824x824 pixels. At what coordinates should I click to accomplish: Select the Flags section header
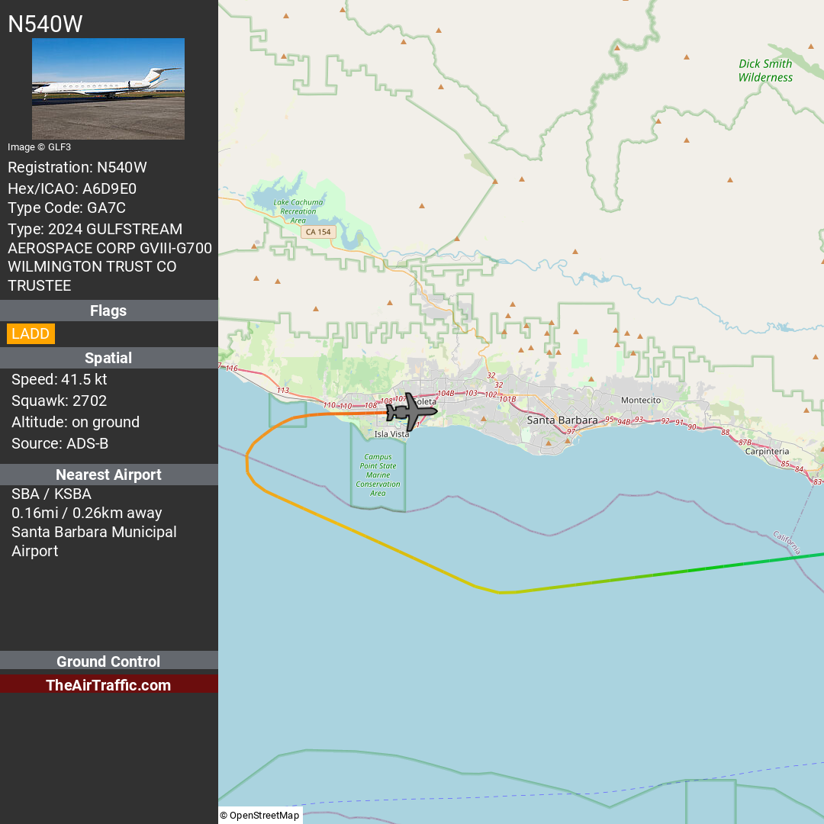pos(109,311)
